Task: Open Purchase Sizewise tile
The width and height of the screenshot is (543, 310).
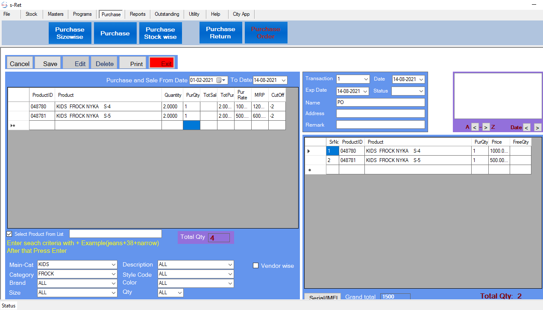Action: point(70,33)
